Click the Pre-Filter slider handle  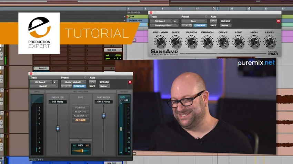pyautogui.click(x=58, y=128)
